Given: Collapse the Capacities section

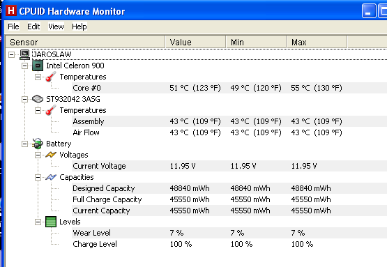Looking at the screenshot, I should pyautogui.click(x=38, y=177).
